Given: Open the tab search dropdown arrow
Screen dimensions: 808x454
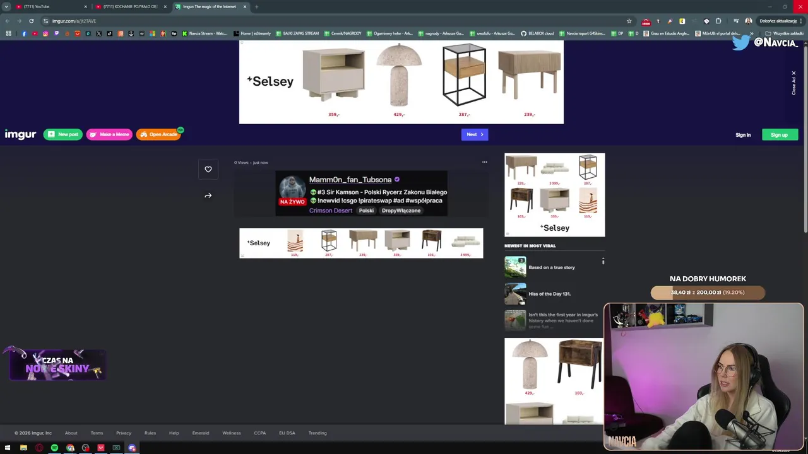Looking at the screenshot, I should 6,6.
